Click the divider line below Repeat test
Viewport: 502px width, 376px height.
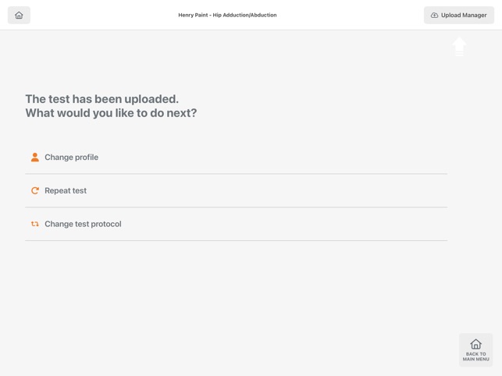(236, 208)
